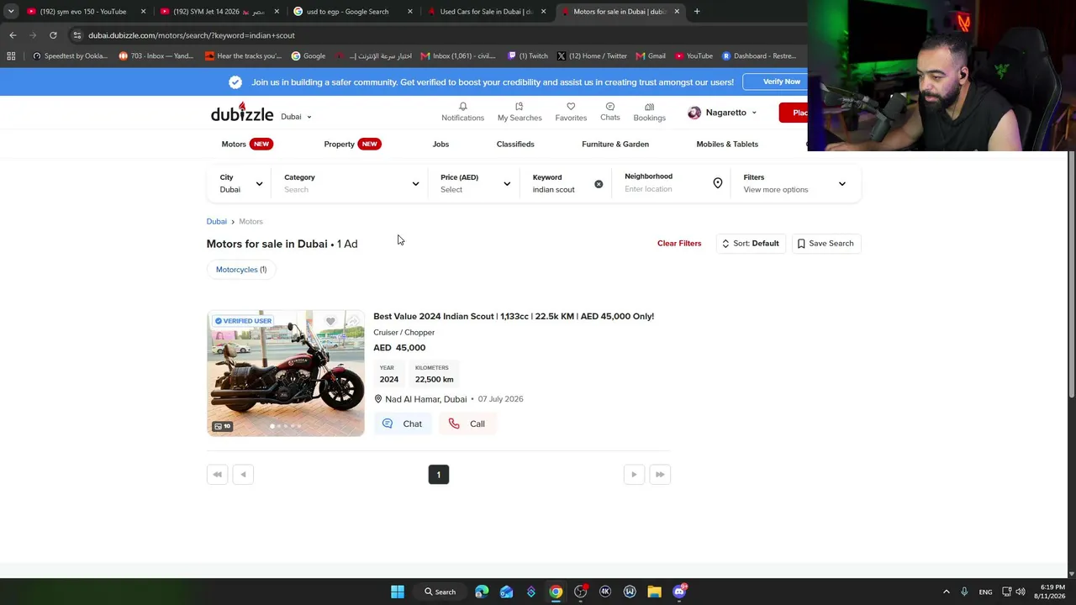Open Favorites heart icon in header
Screen dimensions: 1076x605
[x=571, y=112]
